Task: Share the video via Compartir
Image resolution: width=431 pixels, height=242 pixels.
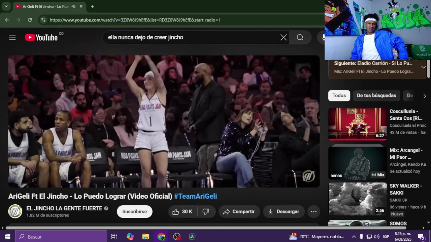Action: 239,211
